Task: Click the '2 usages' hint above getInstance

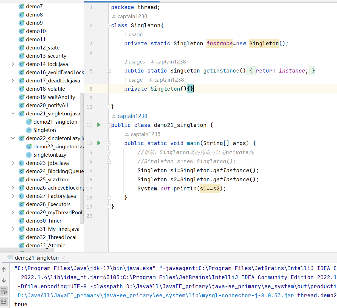Action: (x=134, y=62)
